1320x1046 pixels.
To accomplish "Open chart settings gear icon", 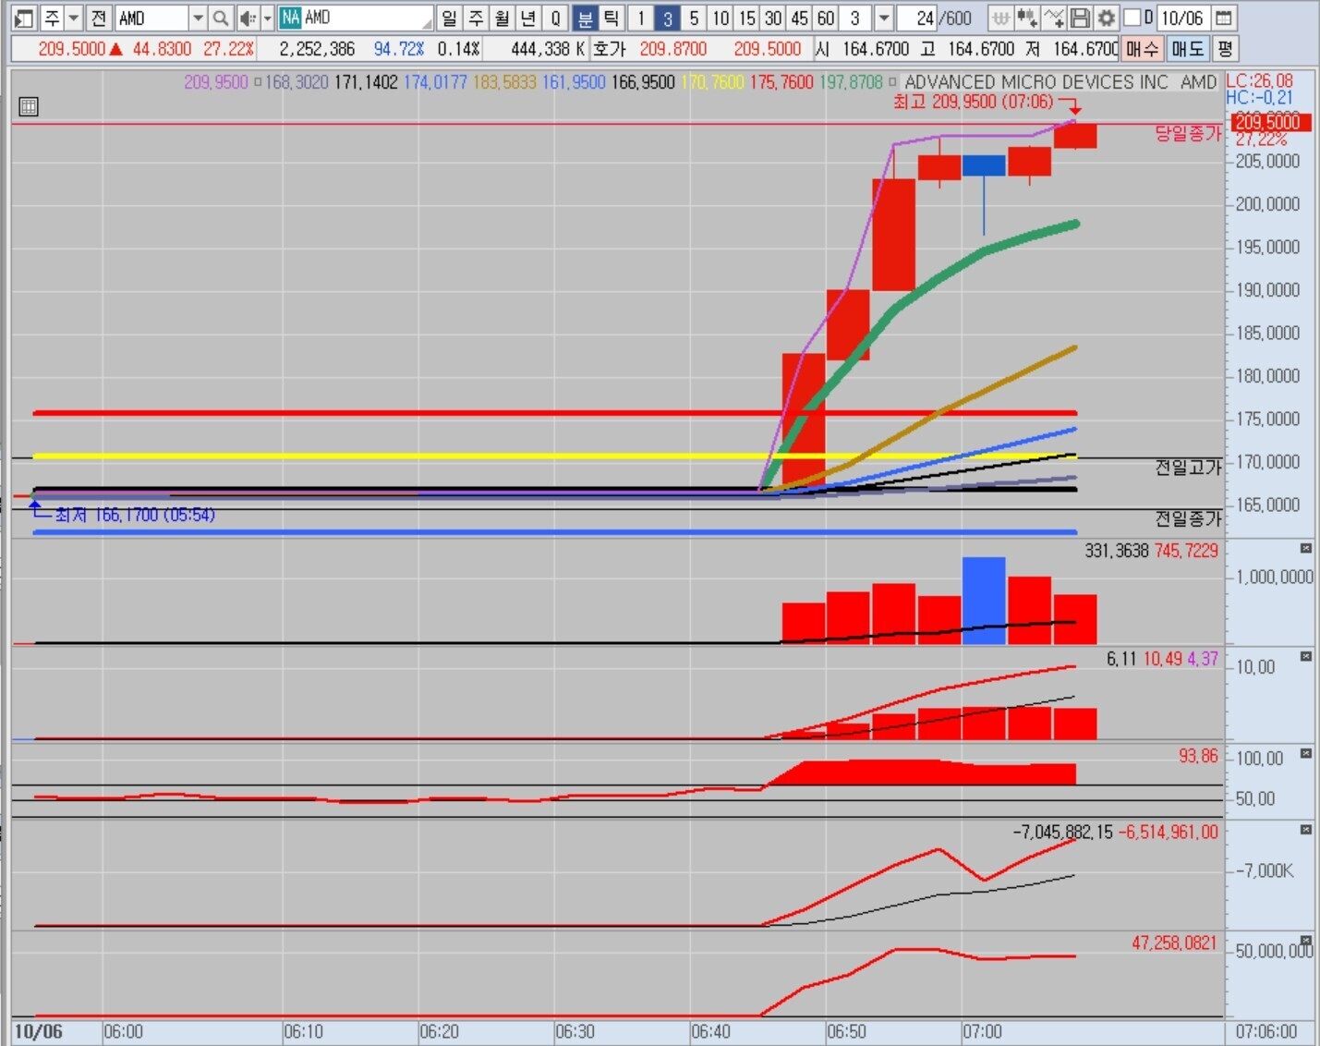I will (1106, 18).
